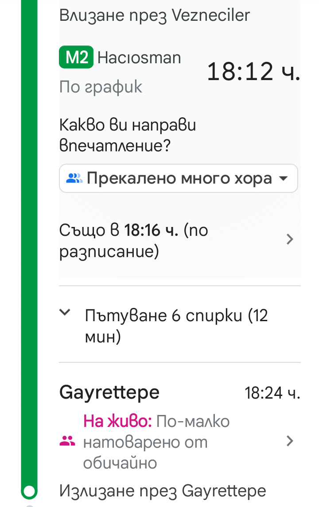Tap the Gayrettepe stop circle on green line
319x507 pixels.
(29, 491)
